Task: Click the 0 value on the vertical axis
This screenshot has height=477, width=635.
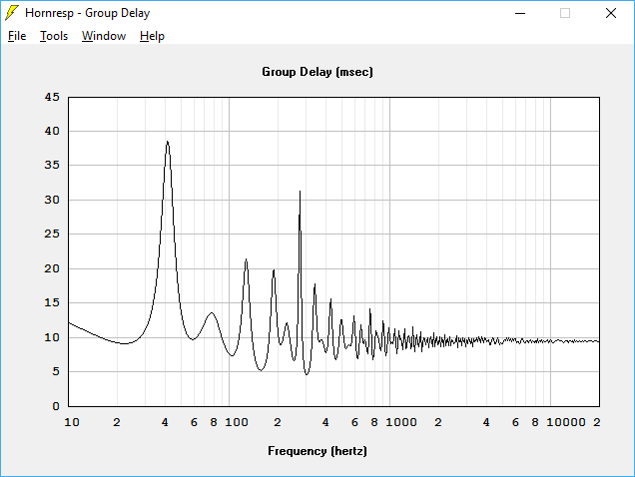Action: (x=56, y=406)
